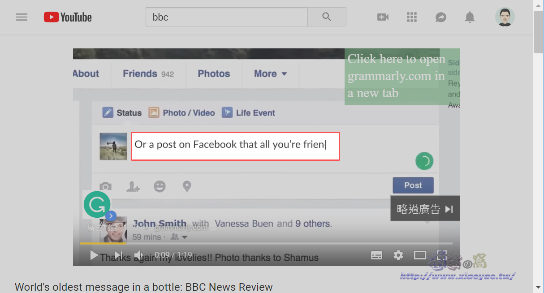
Task: Play the video
Action: (x=94, y=255)
